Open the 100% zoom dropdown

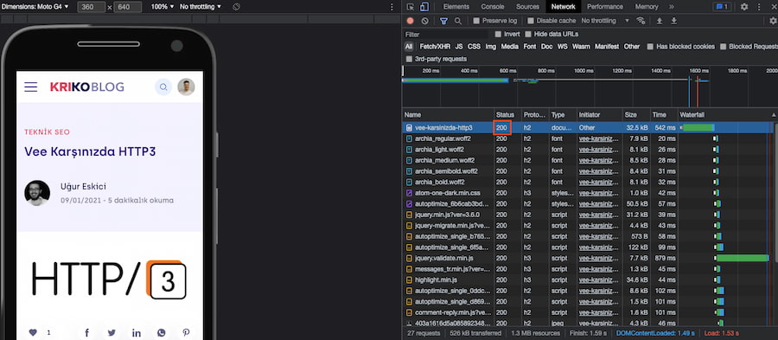pos(163,7)
